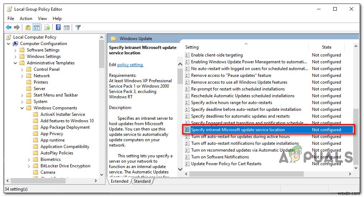The height and width of the screenshot is (197, 364).
Task: Click the Back arrow toolbar icon
Action: [9, 28]
